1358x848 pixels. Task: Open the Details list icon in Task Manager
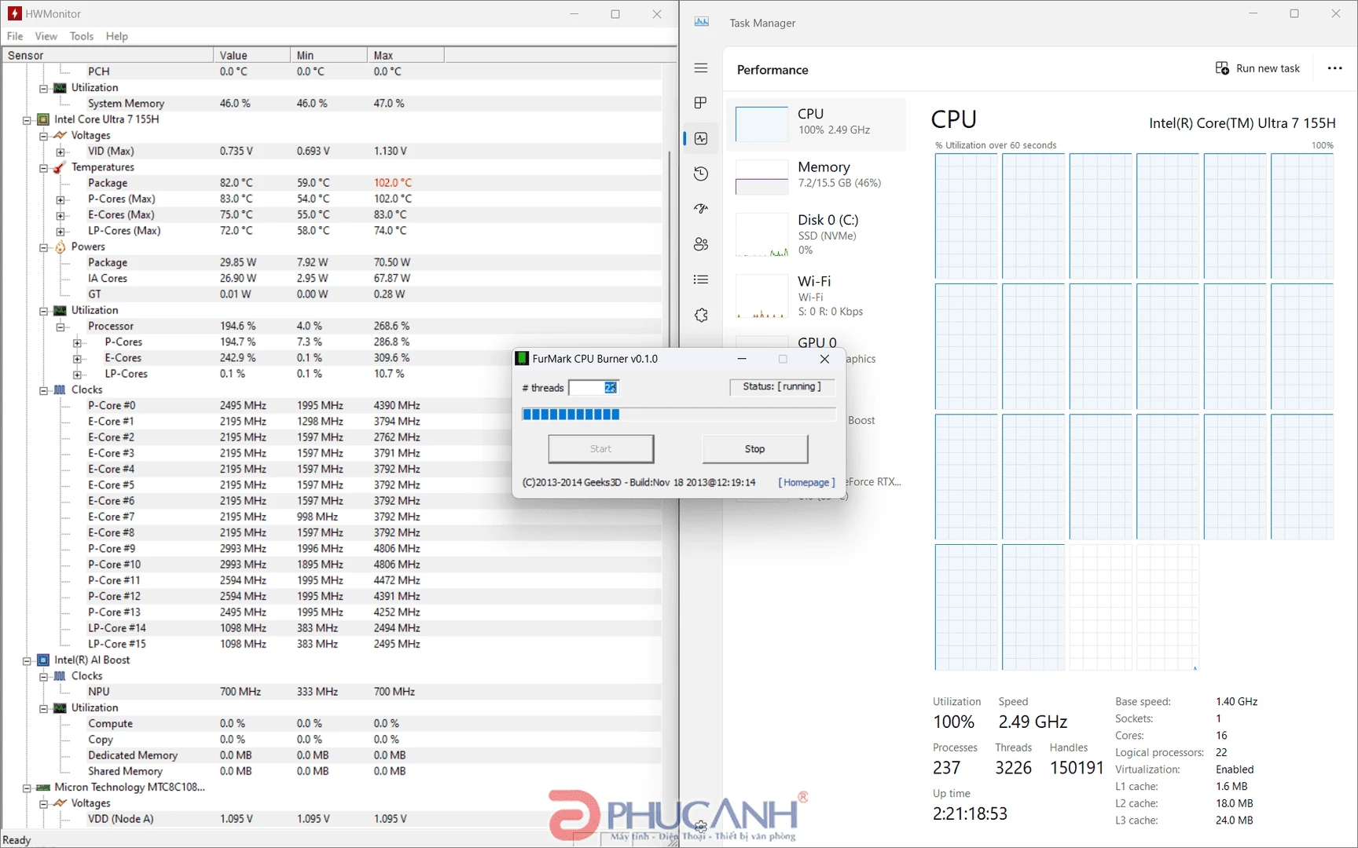[x=701, y=280]
